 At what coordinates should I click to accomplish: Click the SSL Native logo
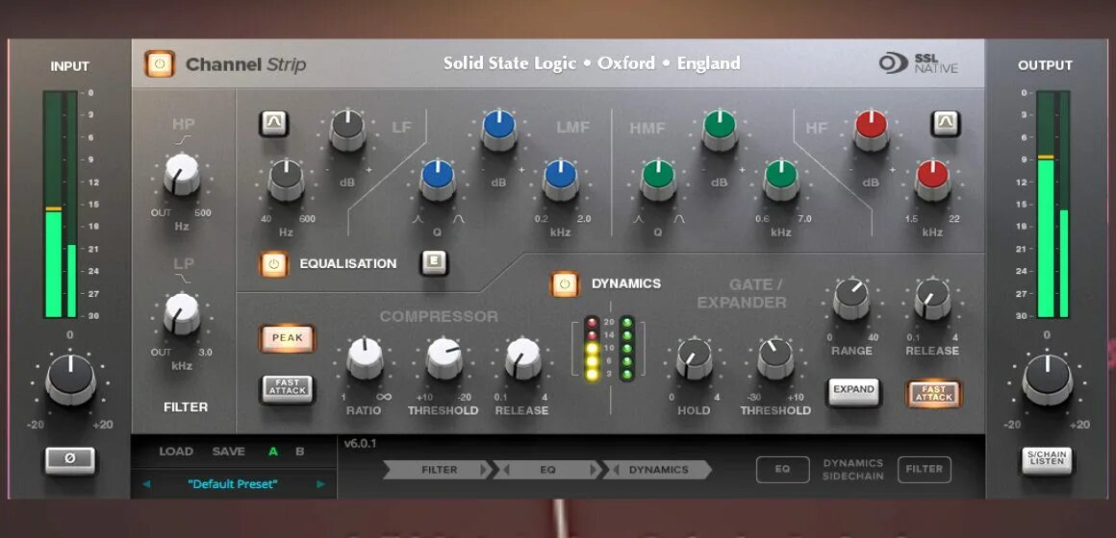pos(918,63)
